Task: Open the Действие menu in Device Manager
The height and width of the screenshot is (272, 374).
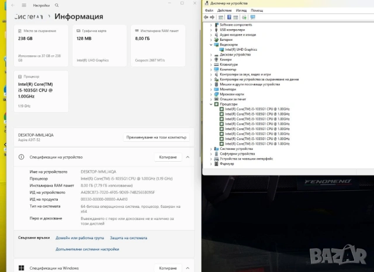Action: 224,11
